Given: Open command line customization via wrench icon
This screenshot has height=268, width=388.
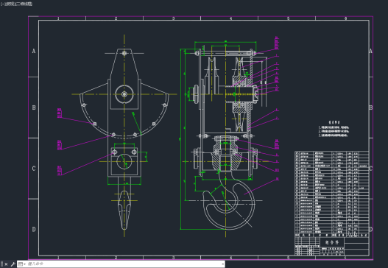Looking at the screenshot, I should pyautogui.click(x=13, y=264).
